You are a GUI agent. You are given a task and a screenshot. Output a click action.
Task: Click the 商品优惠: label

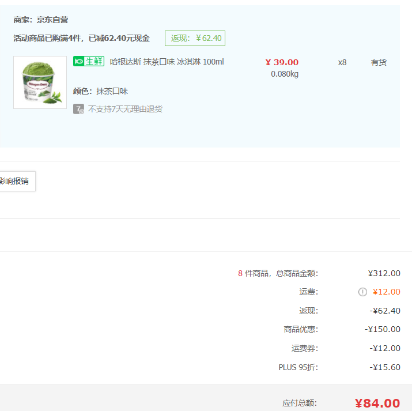pyautogui.click(x=301, y=329)
